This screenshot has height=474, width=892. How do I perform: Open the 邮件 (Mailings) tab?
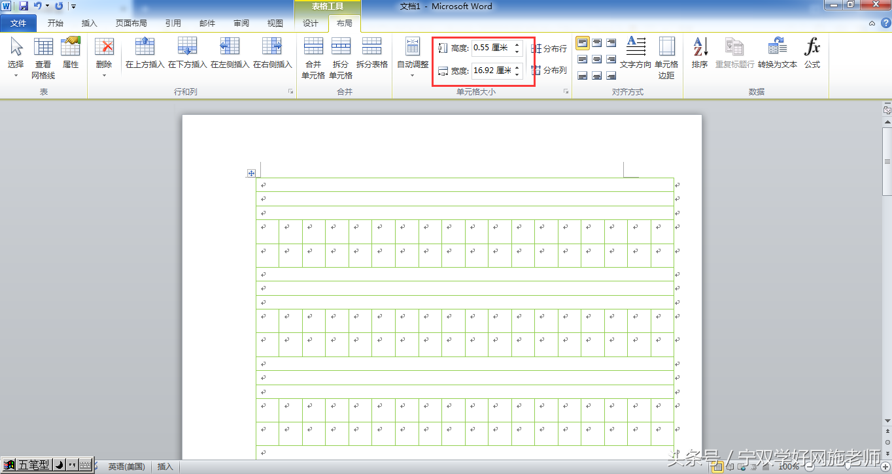point(207,24)
